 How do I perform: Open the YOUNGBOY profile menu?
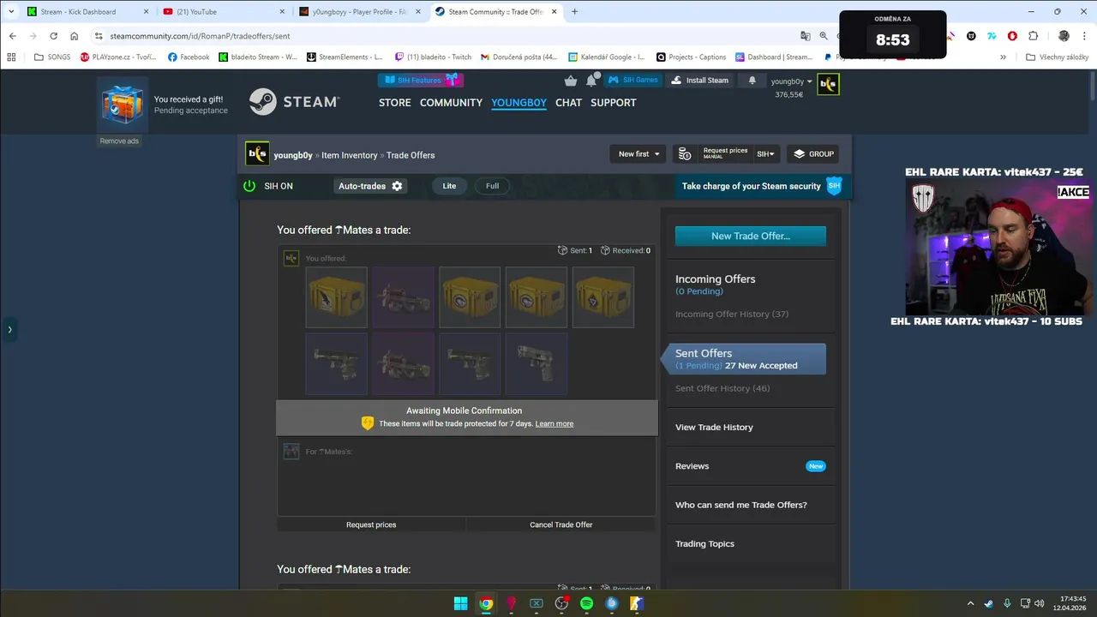[519, 103]
